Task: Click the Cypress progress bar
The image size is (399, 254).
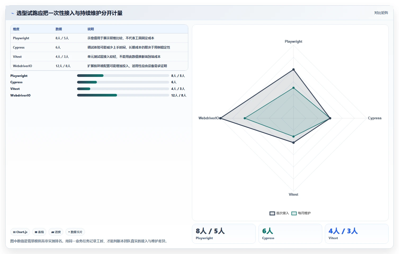Action: [123, 82]
